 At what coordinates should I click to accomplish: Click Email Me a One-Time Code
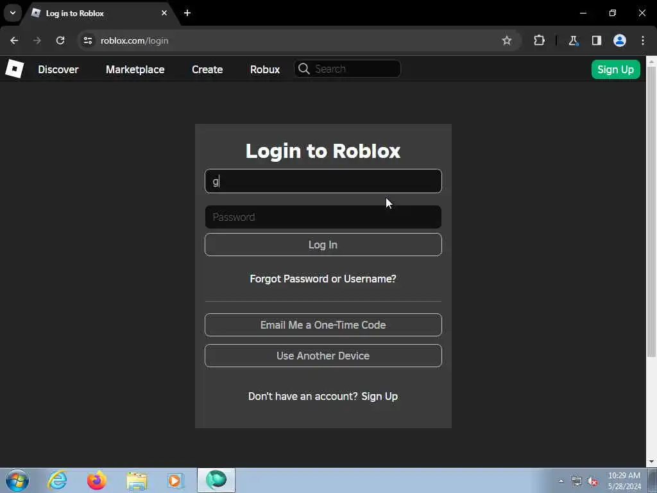click(323, 325)
